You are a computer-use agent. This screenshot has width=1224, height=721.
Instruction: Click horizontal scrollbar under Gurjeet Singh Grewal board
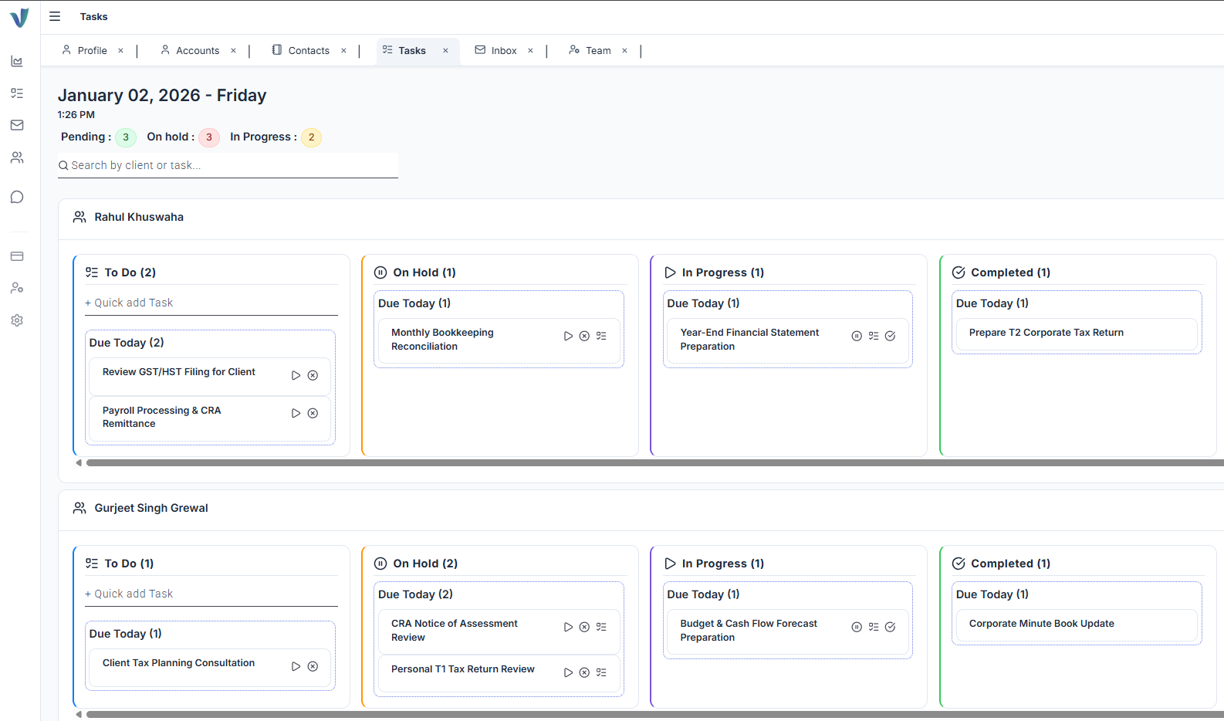click(654, 715)
